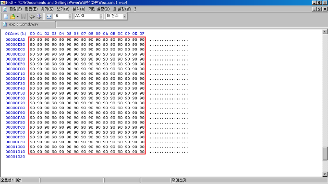The image size is (328, 184).
Task: Click the vertical scrollbar down arrow
Action: point(325,174)
